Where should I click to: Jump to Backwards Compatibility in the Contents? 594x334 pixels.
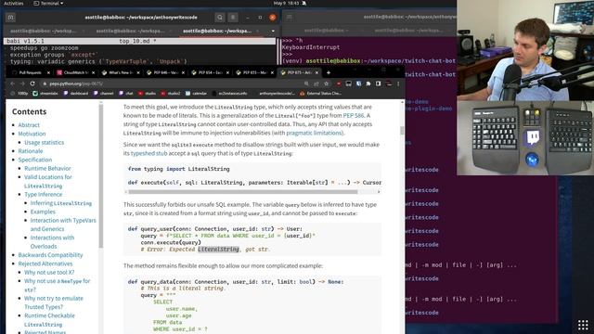(x=50, y=255)
